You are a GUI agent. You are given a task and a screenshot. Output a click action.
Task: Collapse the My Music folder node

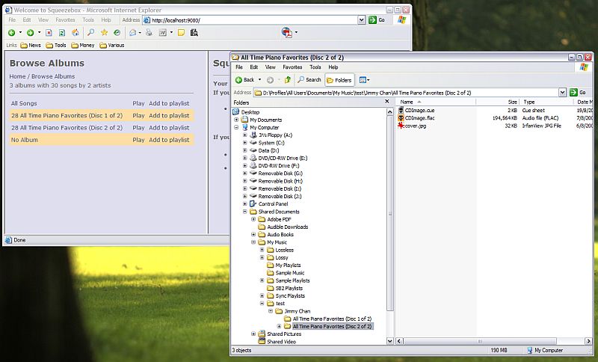coord(253,242)
